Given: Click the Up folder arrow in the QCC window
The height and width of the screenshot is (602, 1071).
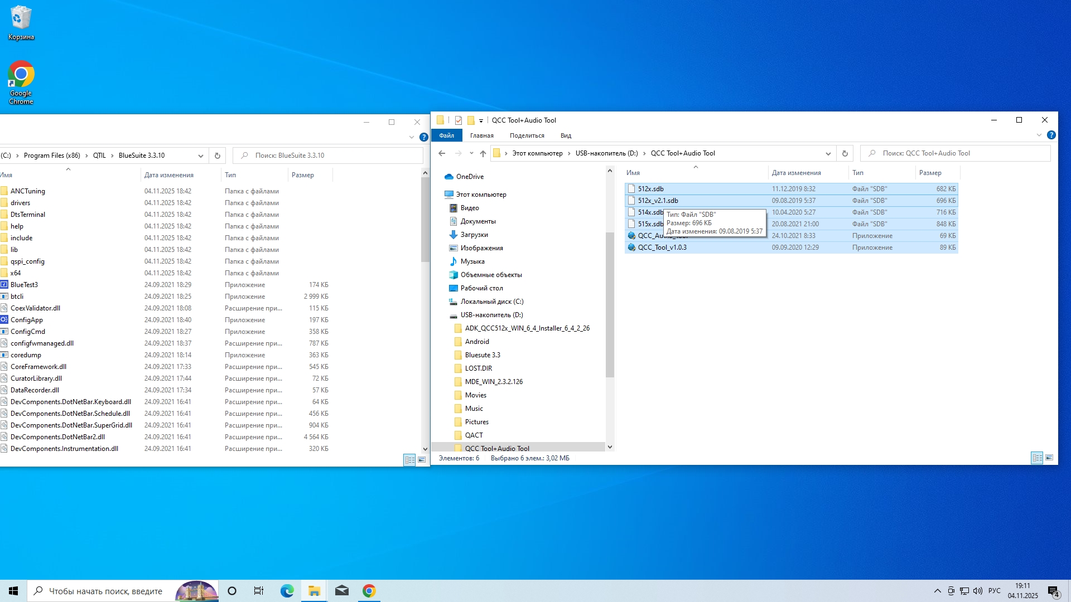Looking at the screenshot, I should 483,153.
